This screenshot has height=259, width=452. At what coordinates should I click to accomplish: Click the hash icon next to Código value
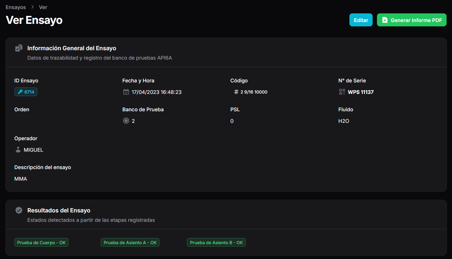click(x=236, y=92)
